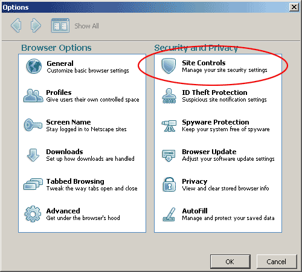The height and width of the screenshot is (272, 302).
Task: Close the Options dialog window
Action: pos(294,7)
